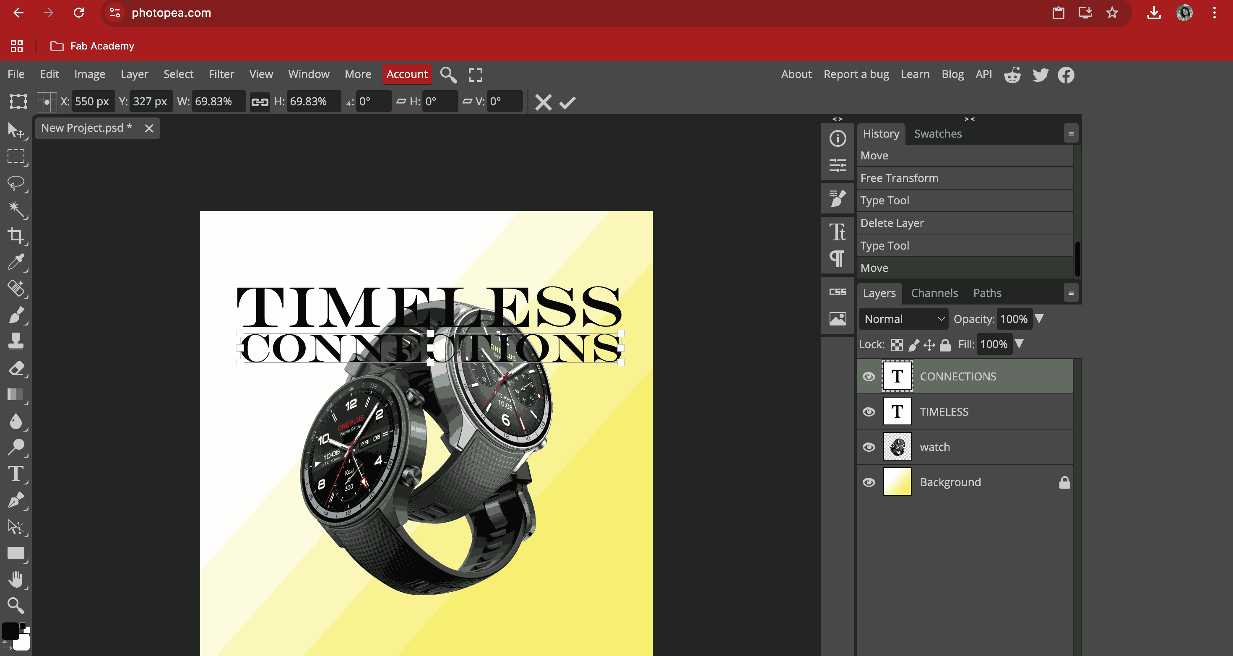1233x656 pixels.
Task: Pick the Eyedropper tool
Action: (16, 262)
